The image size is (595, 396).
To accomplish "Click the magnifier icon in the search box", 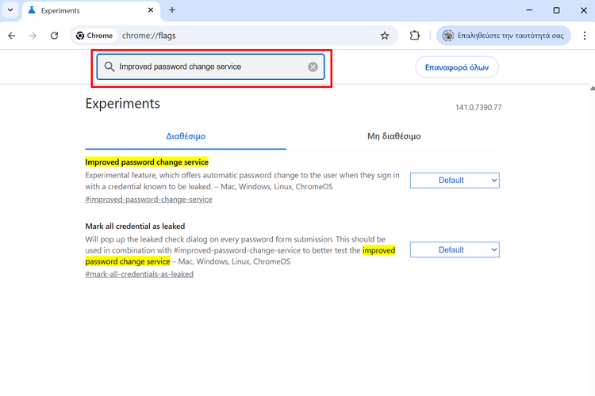I will (x=109, y=67).
